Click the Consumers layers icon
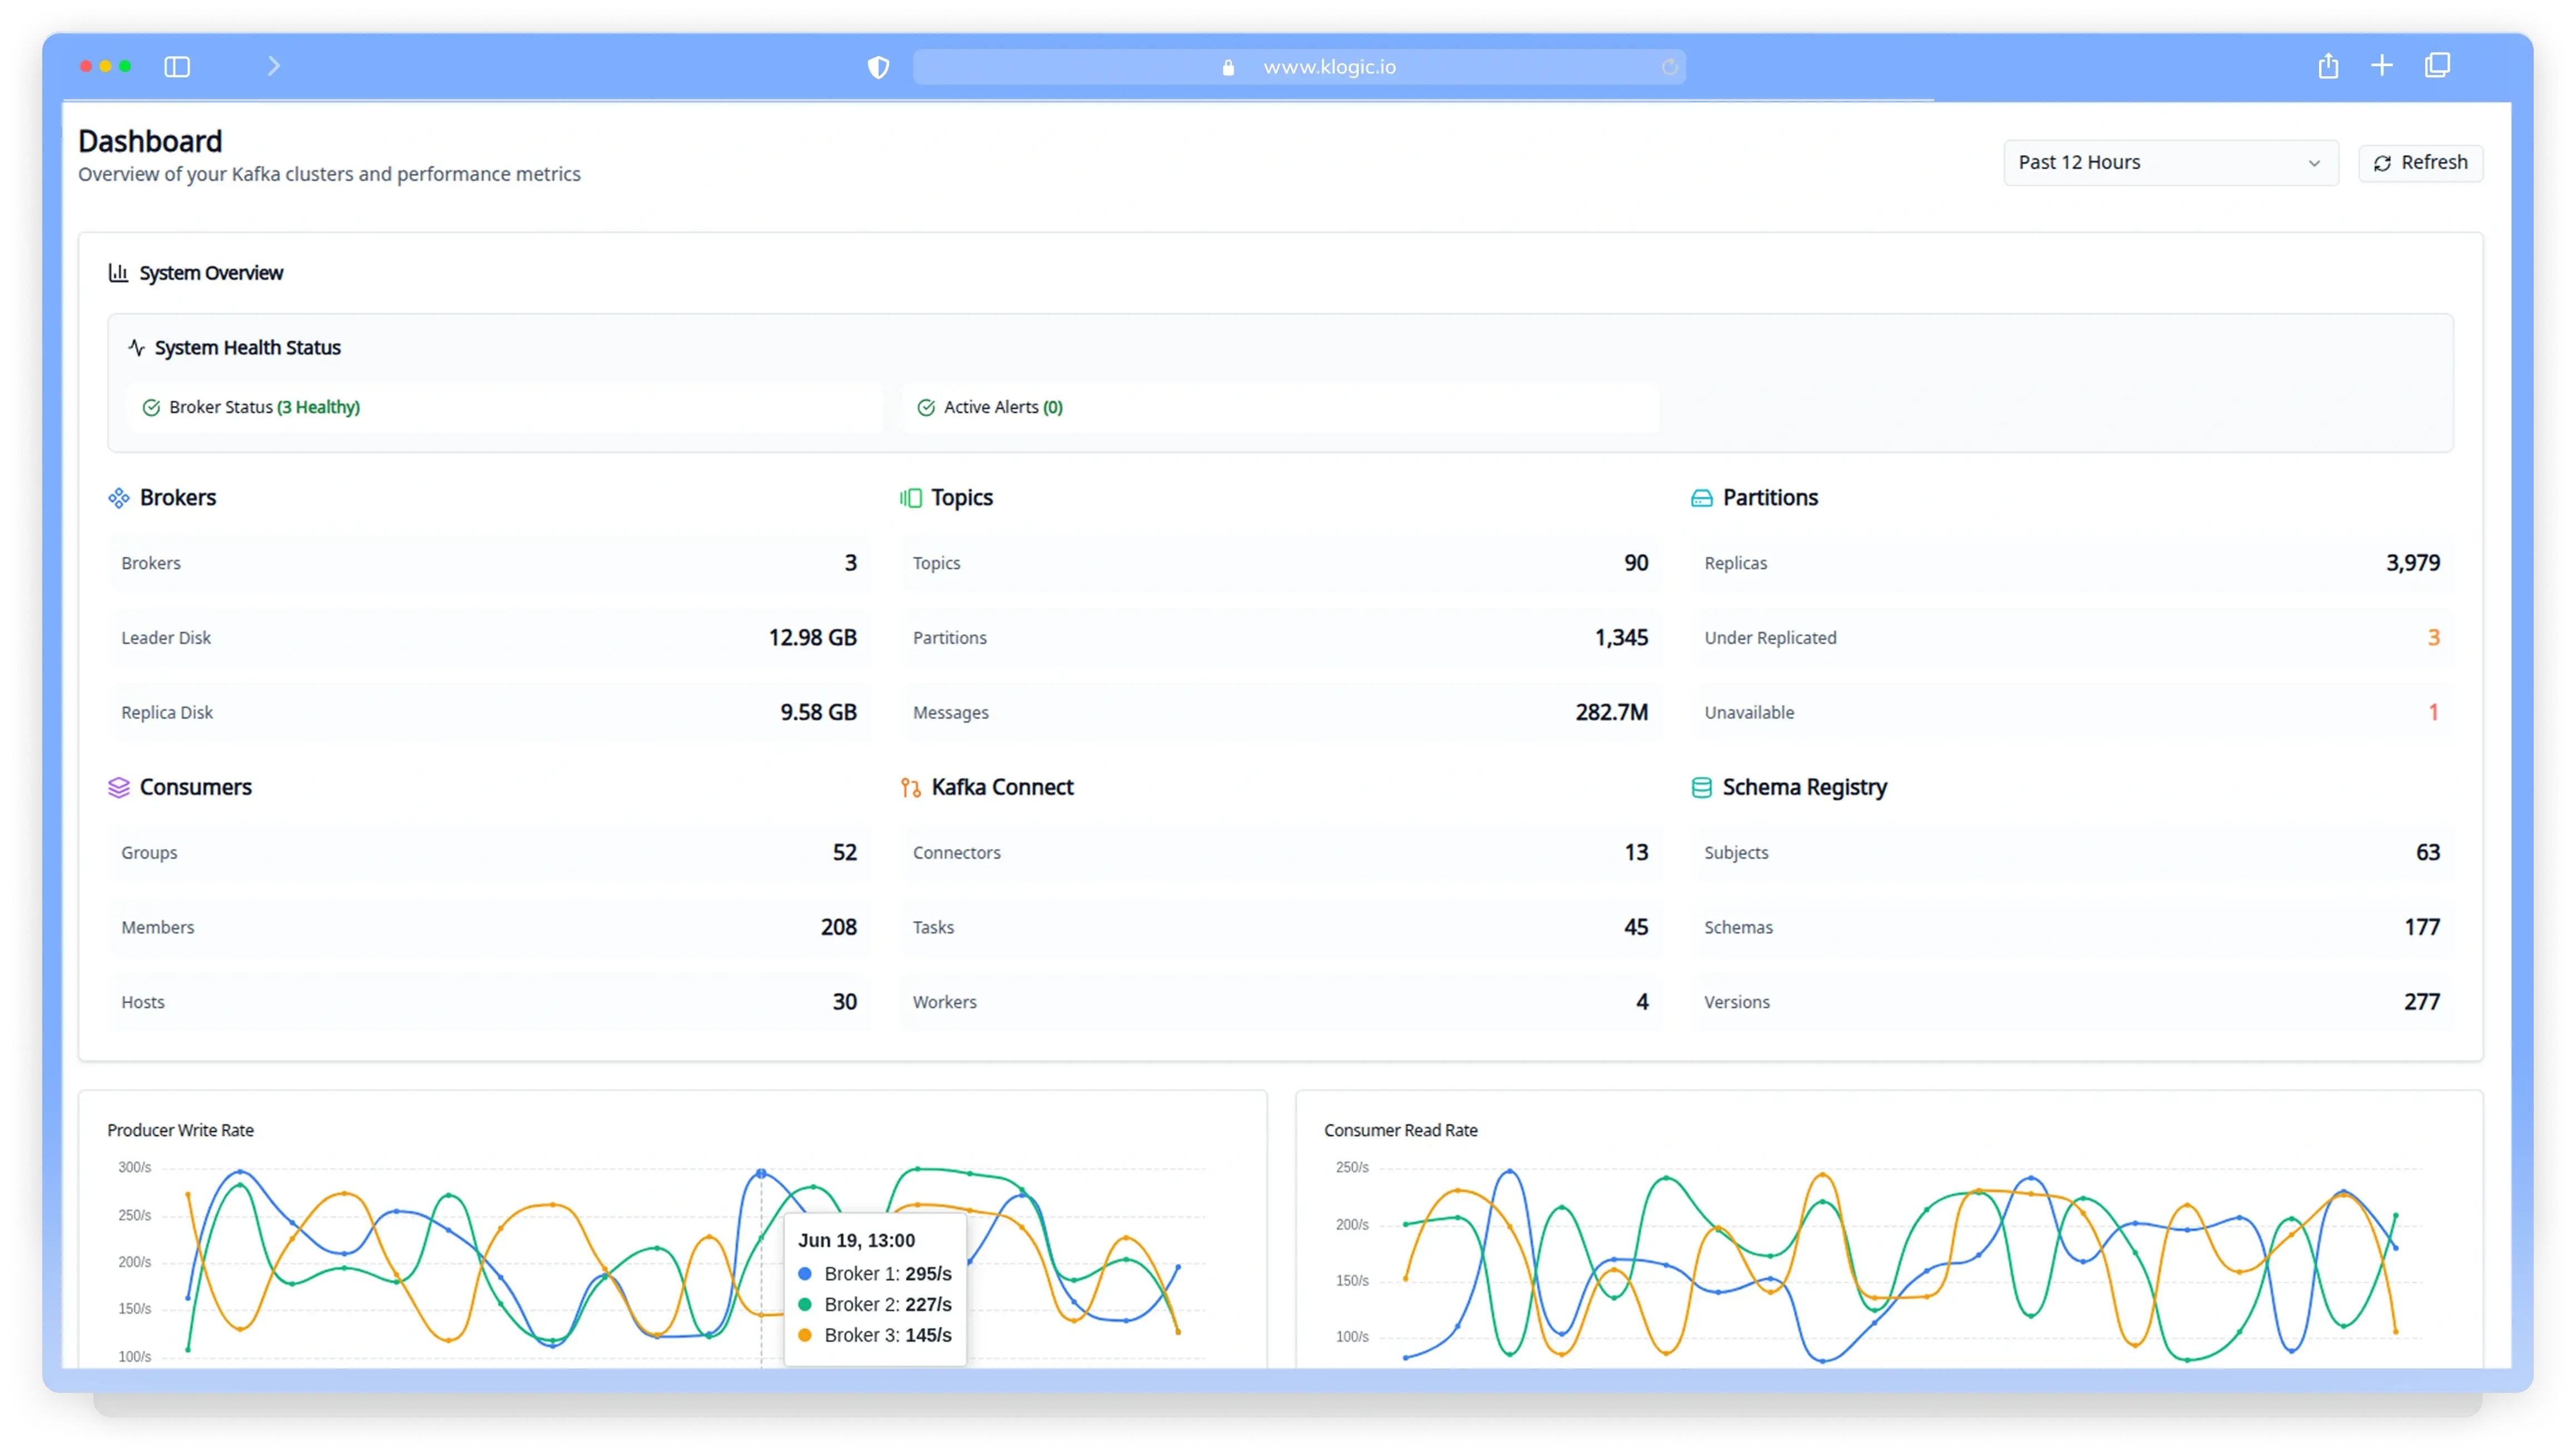 tap(119, 788)
